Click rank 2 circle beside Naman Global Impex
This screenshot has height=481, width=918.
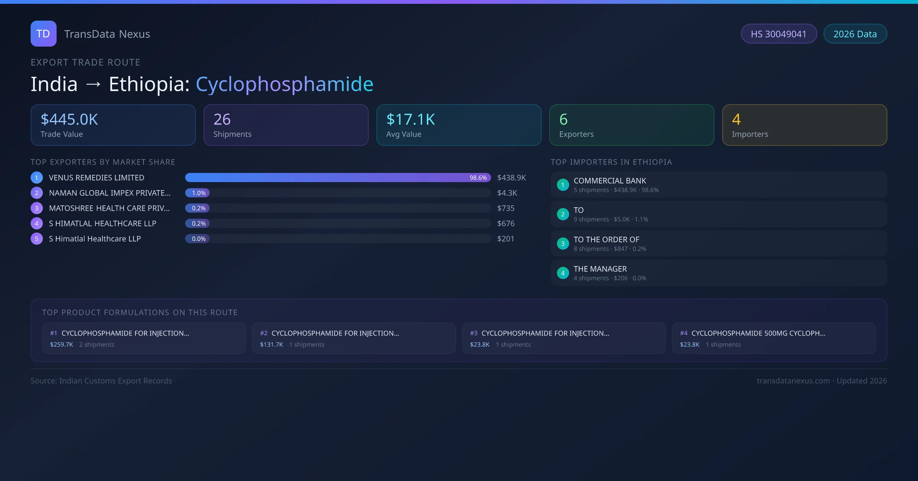tap(37, 193)
